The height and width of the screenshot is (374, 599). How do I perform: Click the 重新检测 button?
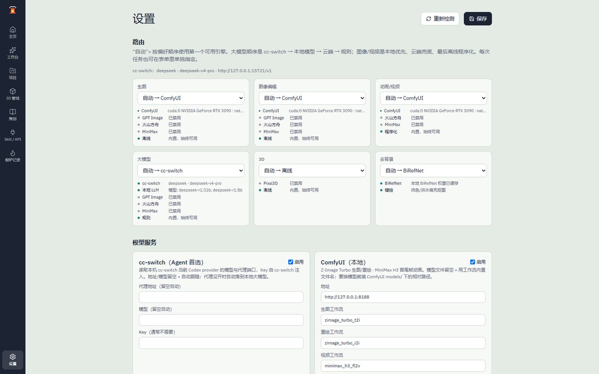click(440, 19)
